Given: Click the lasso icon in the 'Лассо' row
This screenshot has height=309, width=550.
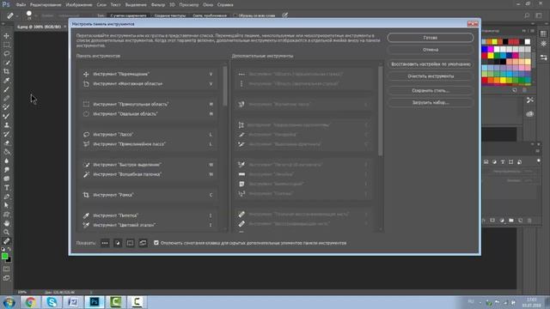Looking at the screenshot, I should pos(86,135).
